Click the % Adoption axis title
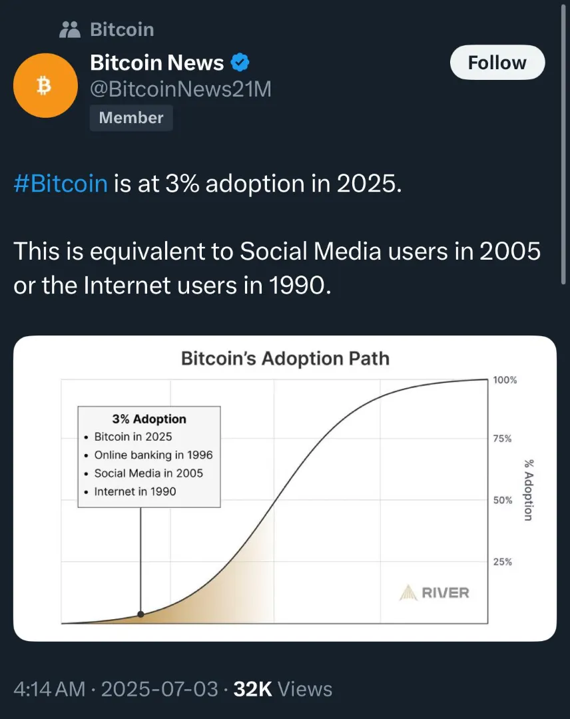 529,490
